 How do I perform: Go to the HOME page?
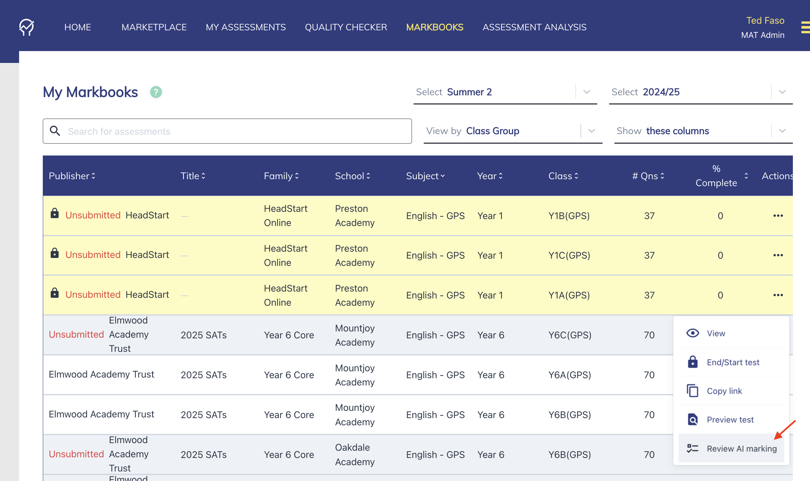(78, 27)
